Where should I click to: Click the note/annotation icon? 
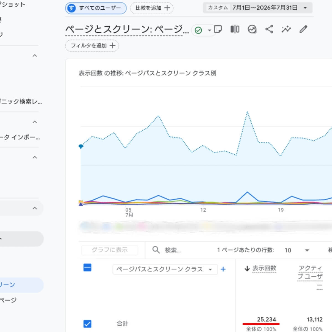pos(218,29)
